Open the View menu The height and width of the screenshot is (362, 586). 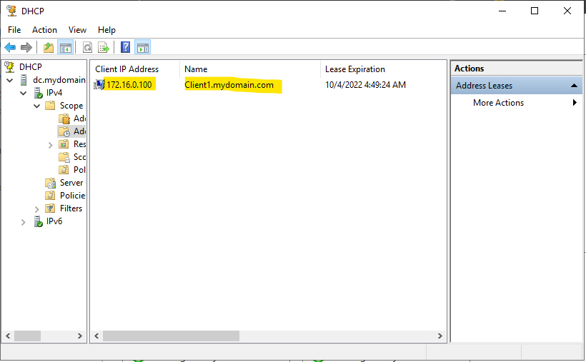coord(77,30)
